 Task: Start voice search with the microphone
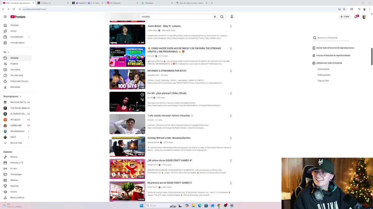point(232,17)
